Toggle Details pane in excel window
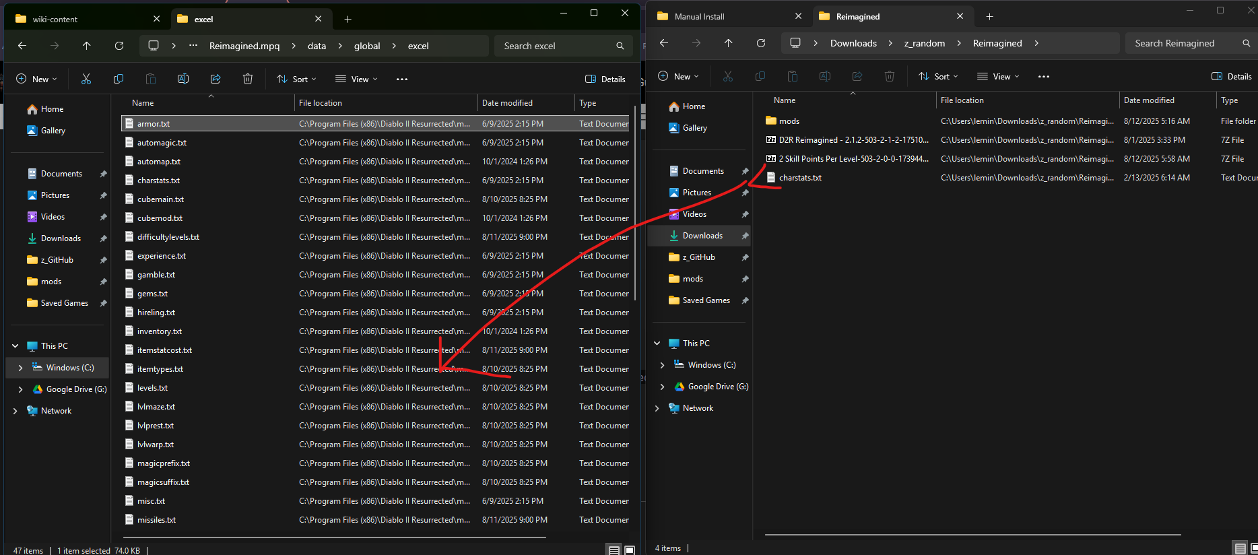The height and width of the screenshot is (555, 1258). point(605,79)
